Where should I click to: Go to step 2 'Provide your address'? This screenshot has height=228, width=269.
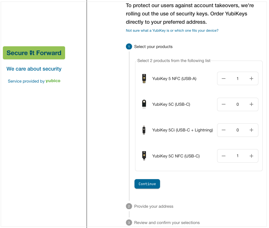click(153, 206)
